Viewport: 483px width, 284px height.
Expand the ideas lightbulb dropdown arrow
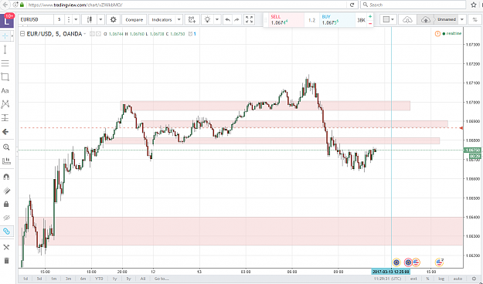[x=217, y=20]
